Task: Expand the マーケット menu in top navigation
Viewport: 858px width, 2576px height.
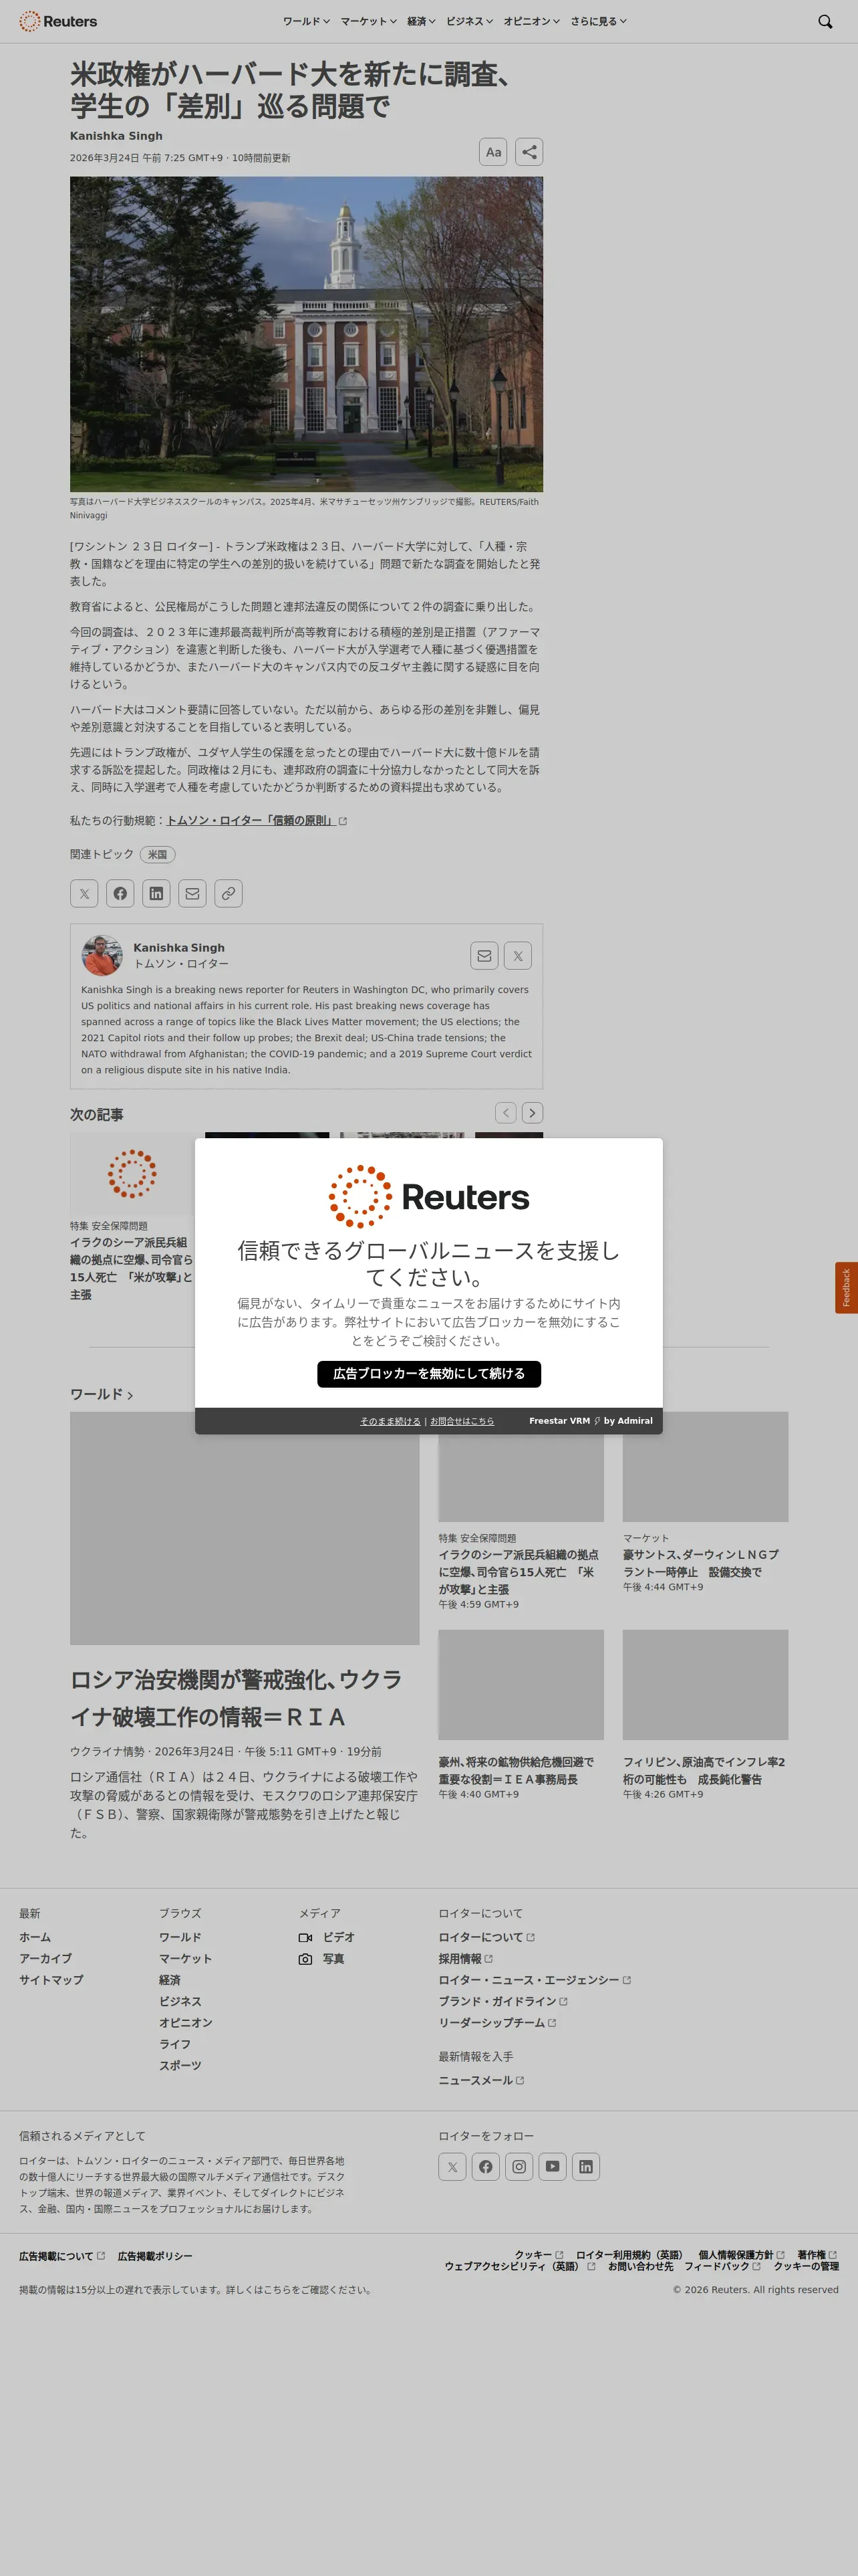Action: tap(369, 21)
